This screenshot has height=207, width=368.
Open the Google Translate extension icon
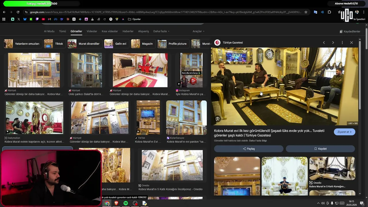315,12
